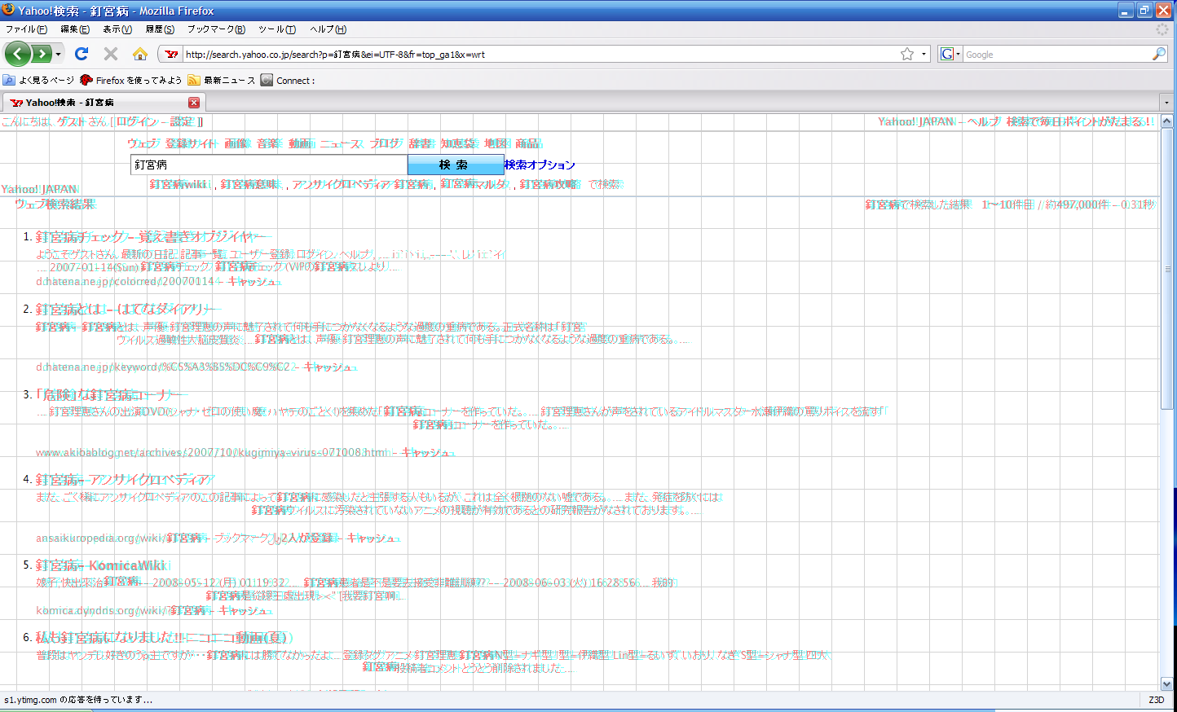Switch to the 知恵袋 search category

460,143
